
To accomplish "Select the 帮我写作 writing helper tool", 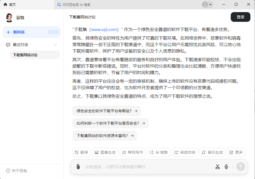I will click(133, 152).
